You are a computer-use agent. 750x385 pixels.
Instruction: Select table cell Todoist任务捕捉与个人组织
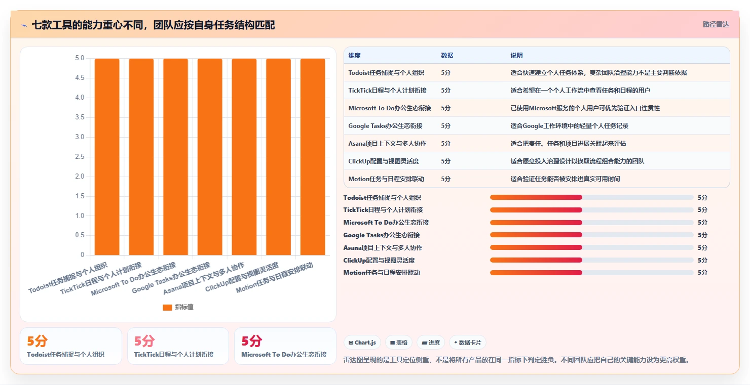pyautogui.click(x=386, y=73)
